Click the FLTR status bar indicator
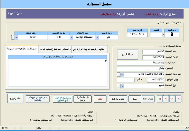 pyautogui.click(x=5, y=128)
